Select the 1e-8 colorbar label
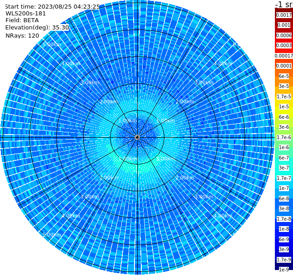This screenshot has height=275, width=293. tap(284, 229)
